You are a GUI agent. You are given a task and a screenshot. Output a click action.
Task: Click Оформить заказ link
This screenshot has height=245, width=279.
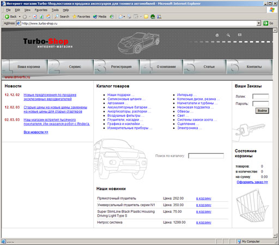[x=252, y=182]
